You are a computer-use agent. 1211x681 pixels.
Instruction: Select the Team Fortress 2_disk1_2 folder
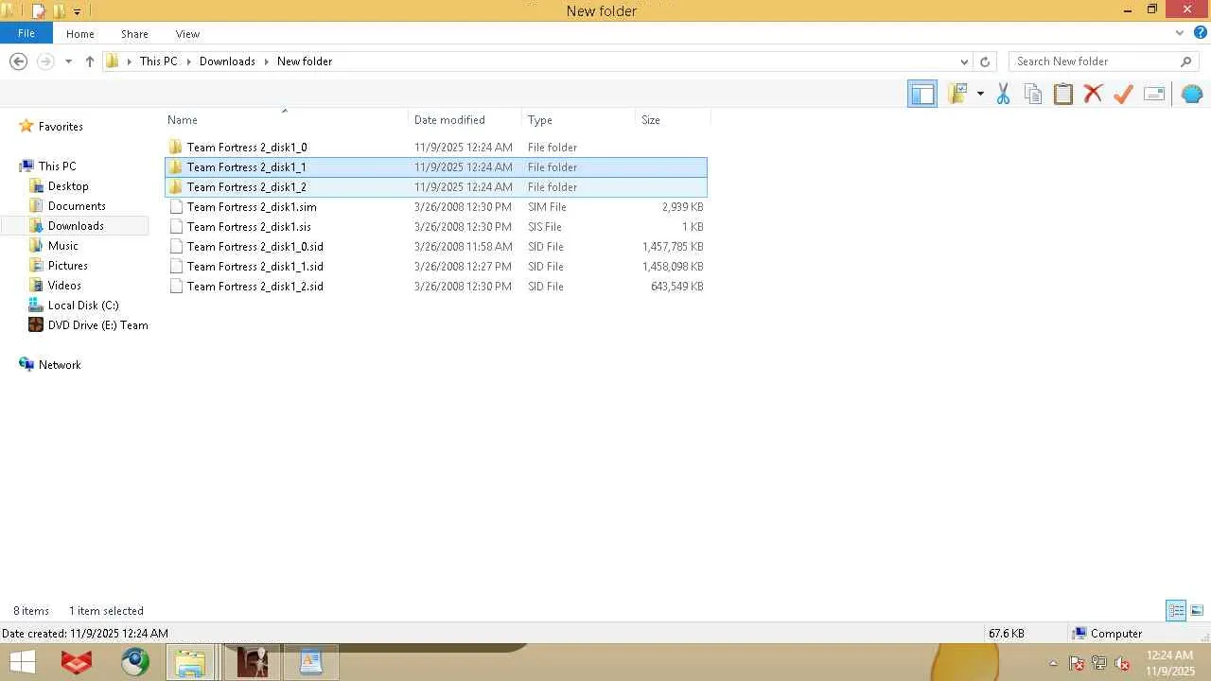tap(436, 187)
